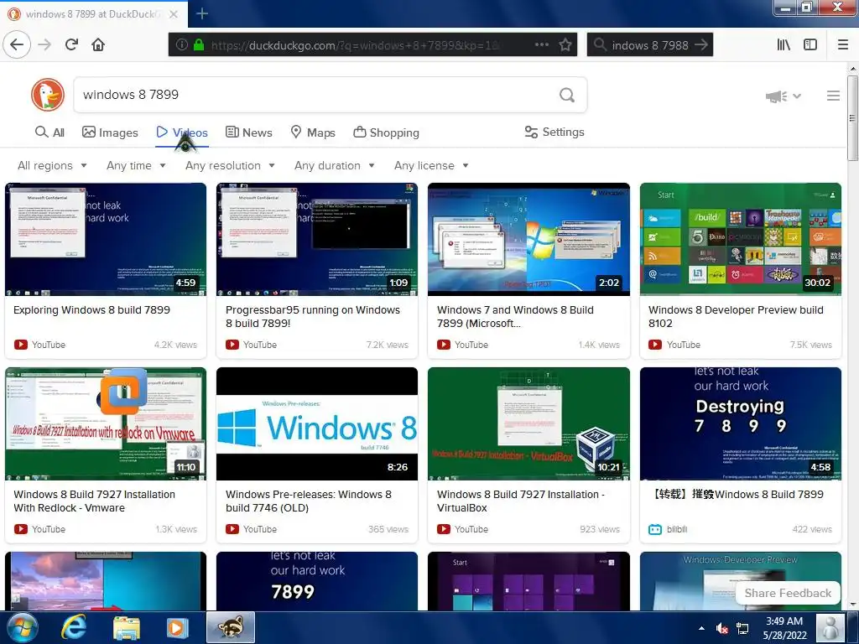
Task: Click title Windows 8 Build 7927 Installation - VirtualBox
Action: (x=520, y=501)
